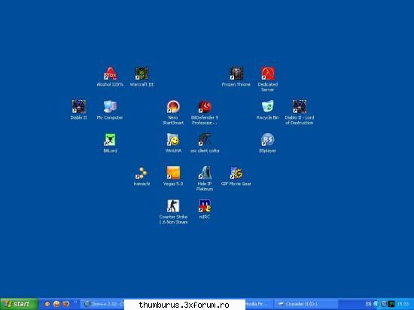Viewport: 414px width, 310px height.
Task: Open the Windows start menu
Action: 20,304
